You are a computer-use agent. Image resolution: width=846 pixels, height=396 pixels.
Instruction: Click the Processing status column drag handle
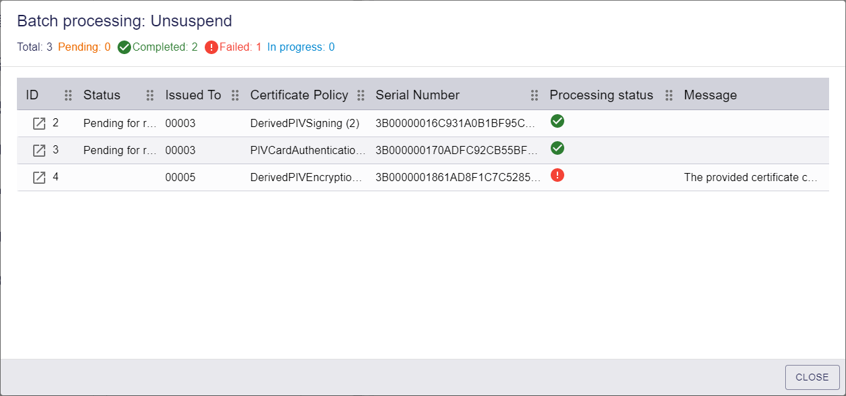(x=669, y=95)
